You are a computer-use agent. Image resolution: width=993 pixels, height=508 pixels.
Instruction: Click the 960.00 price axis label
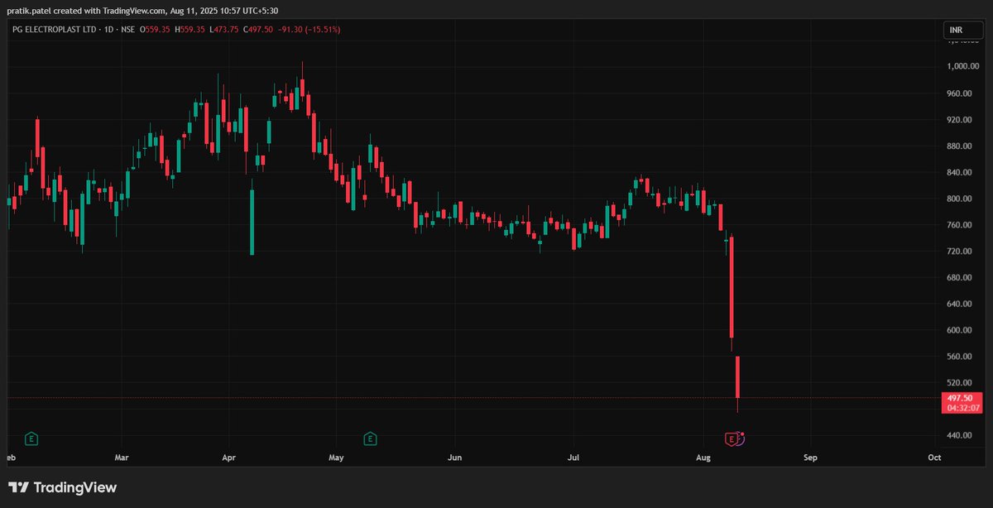pos(959,93)
